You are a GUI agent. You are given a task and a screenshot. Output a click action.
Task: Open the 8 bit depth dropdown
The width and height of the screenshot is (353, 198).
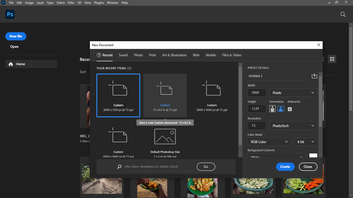point(306,142)
